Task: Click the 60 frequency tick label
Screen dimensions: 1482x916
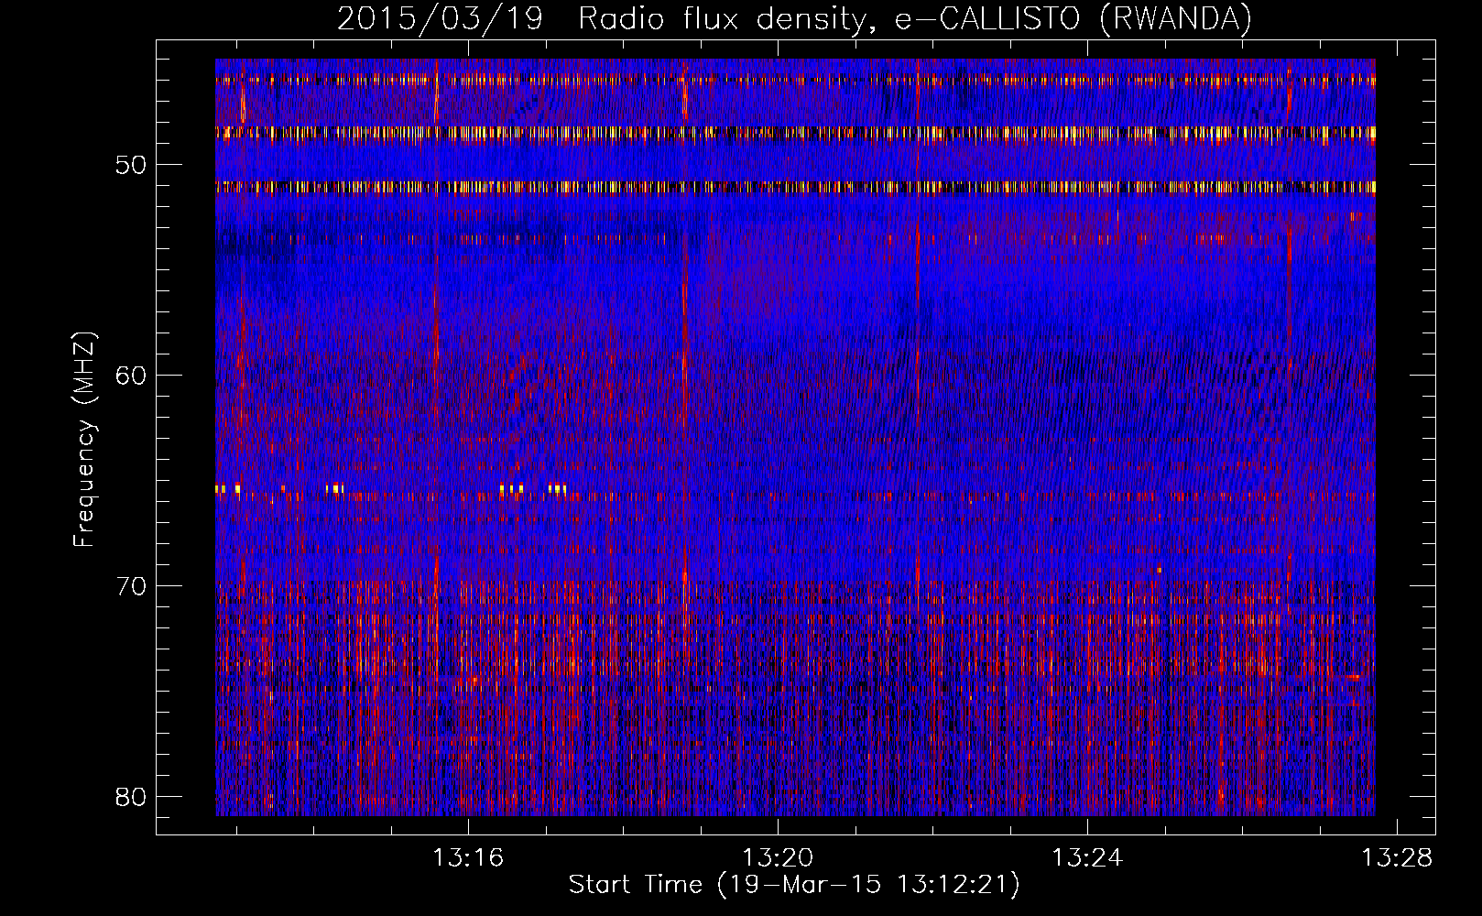Action: pyautogui.click(x=132, y=376)
